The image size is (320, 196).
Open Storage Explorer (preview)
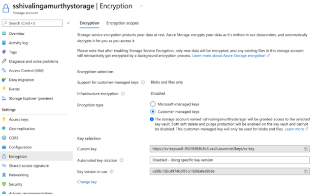pyautogui.click(x=31, y=98)
